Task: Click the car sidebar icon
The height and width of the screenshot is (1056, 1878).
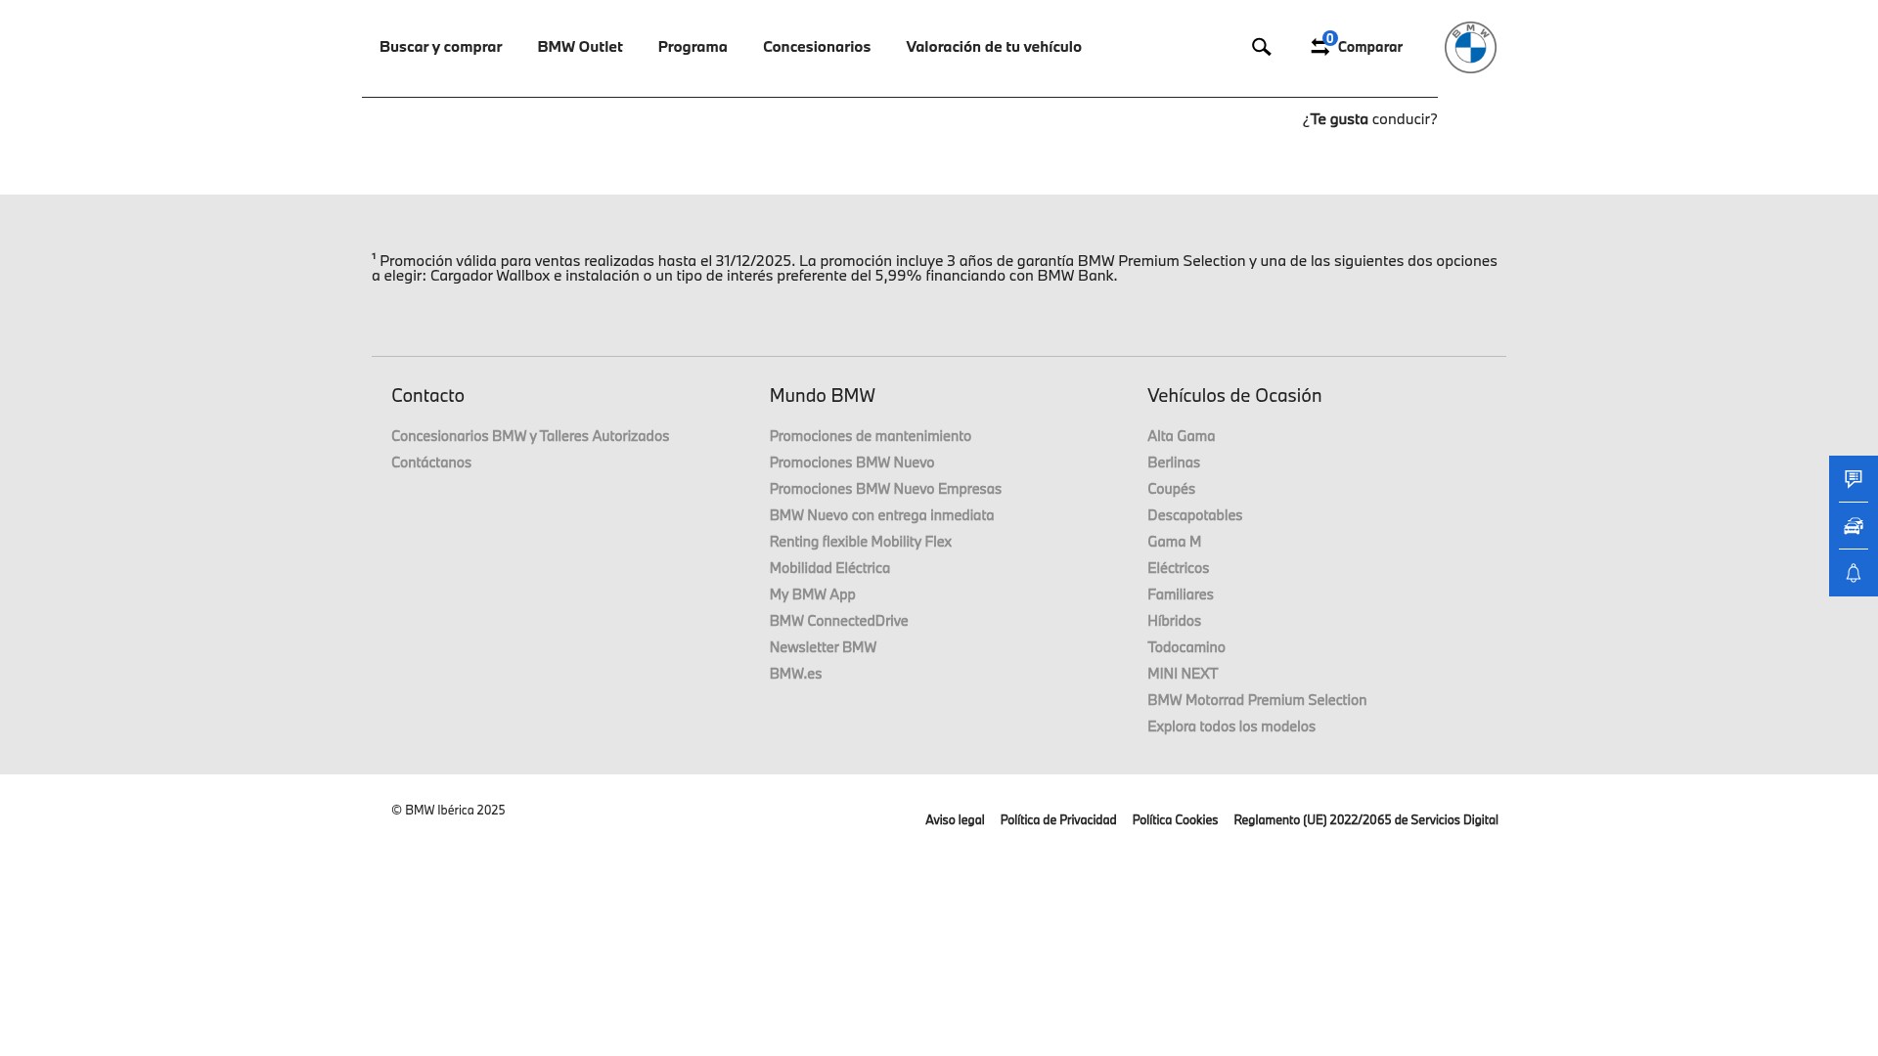Action: pyautogui.click(x=1854, y=526)
